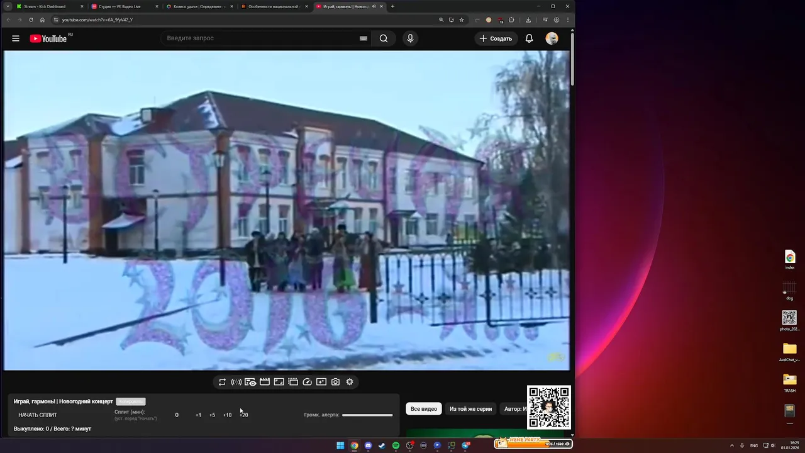Screen dimensions: 805x453
Task: Switch to 'Колесо удачи' browser tab
Action: [199, 6]
